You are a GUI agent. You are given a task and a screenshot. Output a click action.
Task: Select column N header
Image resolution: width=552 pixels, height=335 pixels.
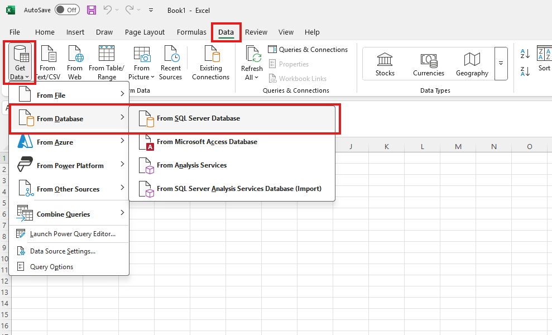pyautogui.click(x=493, y=146)
